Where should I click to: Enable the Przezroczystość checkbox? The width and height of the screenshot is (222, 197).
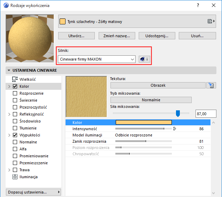coord(15,107)
